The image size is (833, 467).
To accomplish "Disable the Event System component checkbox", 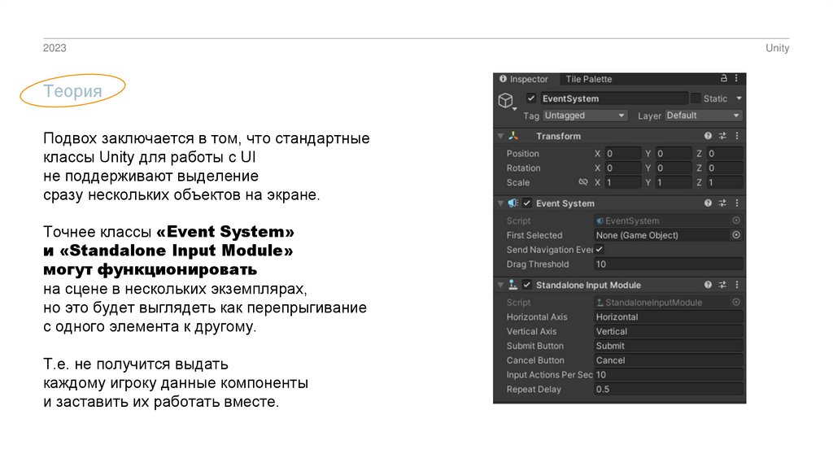I will click(527, 203).
